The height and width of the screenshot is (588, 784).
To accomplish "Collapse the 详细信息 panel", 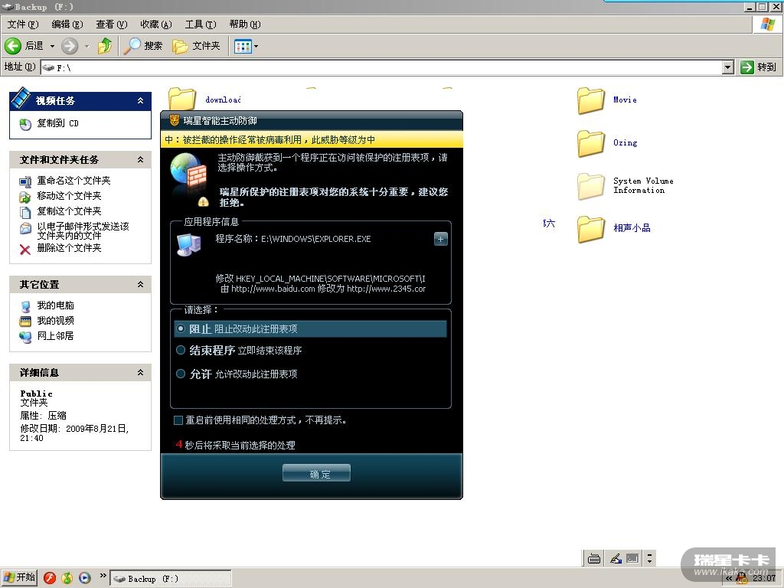I will pos(141,372).
